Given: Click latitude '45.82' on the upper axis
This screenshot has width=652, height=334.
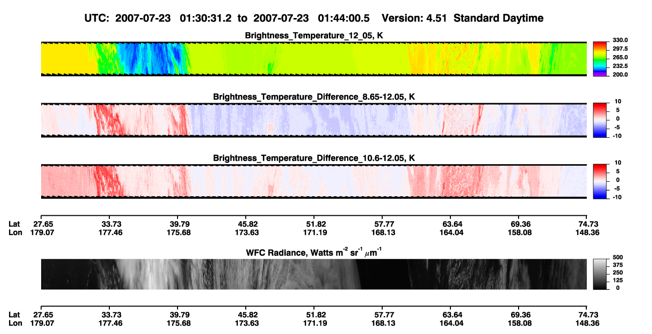Looking at the screenshot, I should click(x=249, y=224).
